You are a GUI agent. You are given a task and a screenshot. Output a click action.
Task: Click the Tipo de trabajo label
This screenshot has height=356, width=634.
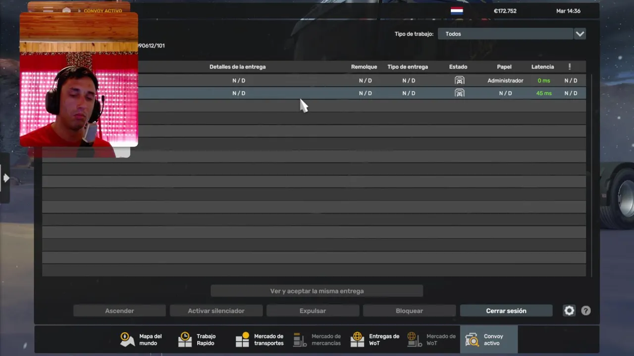coord(414,34)
